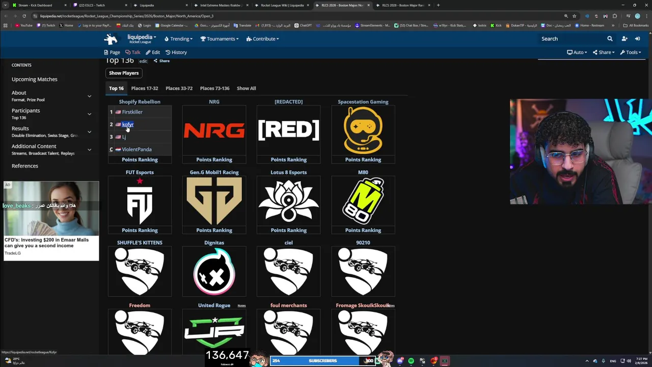Click the CFD's Emaar Malls advertisement
This screenshot has height=367, width=652.
click(51, 221)
